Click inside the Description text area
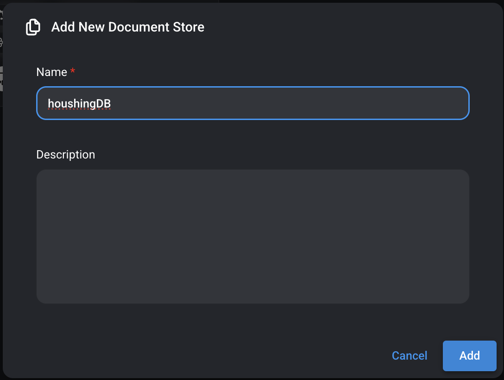Viewport: 504px width, 380px height. [x=252, y=236]
